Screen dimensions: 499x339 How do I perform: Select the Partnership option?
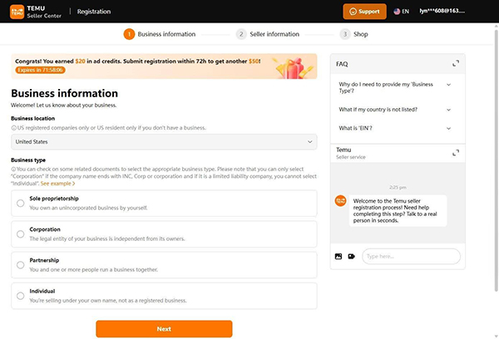coord(20,264)
